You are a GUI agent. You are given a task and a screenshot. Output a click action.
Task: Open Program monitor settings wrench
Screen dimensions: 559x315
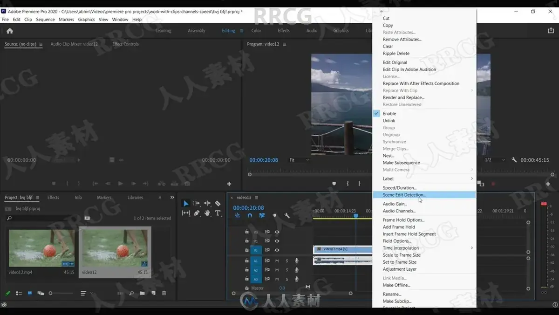(514, 160)
